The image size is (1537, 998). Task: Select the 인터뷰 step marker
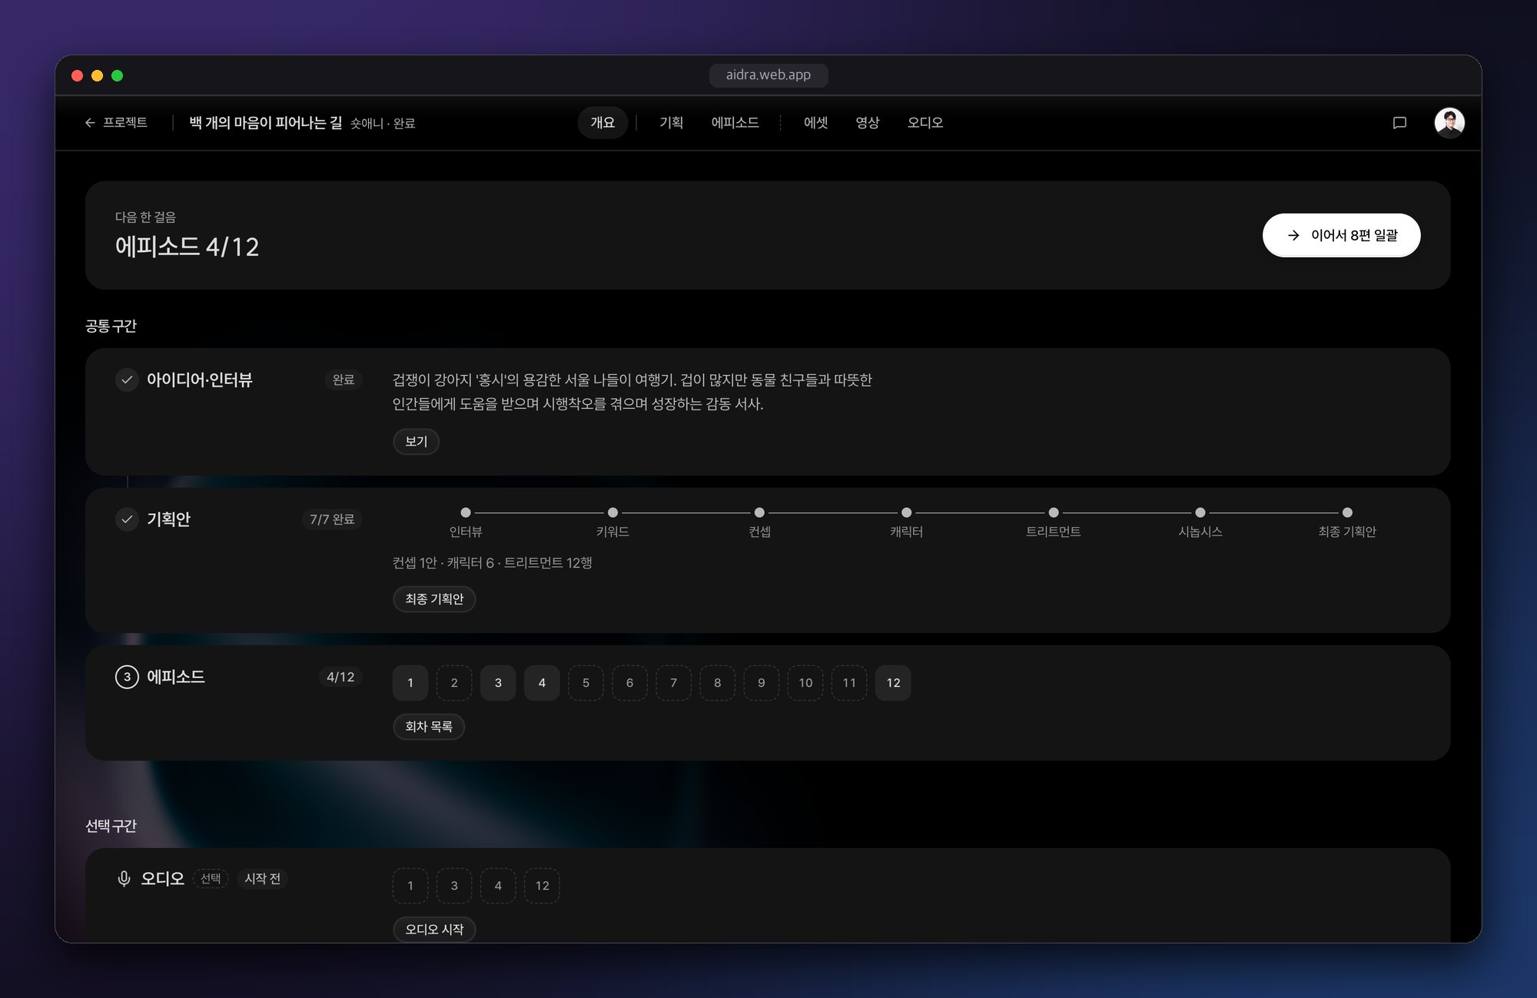[466, 512]
